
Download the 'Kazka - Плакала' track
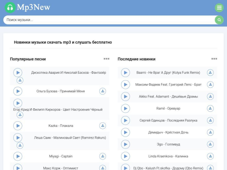coord(103,126)
